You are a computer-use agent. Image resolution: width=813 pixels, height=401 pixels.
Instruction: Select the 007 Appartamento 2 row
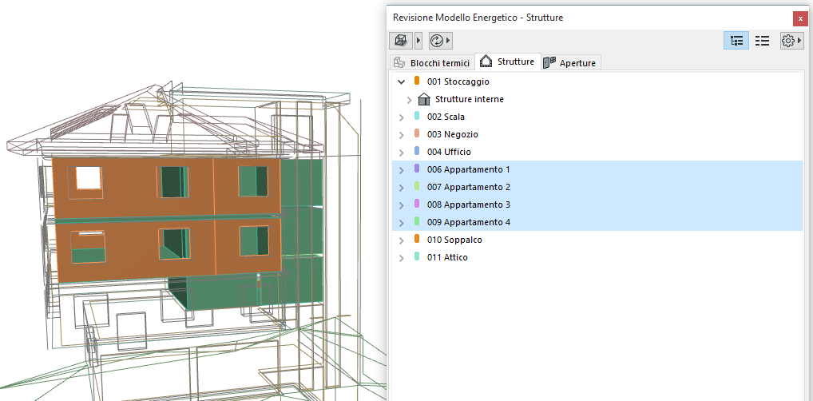(597, 187)
